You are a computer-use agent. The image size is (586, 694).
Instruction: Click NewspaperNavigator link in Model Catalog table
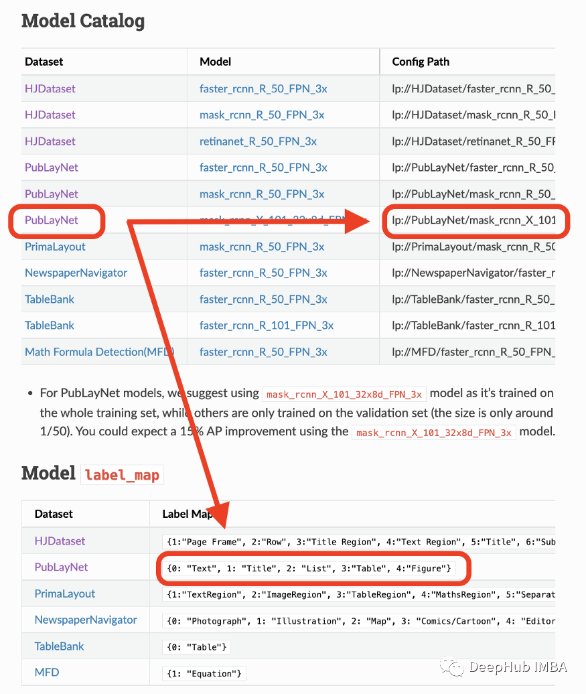click(x=76, y=273)
